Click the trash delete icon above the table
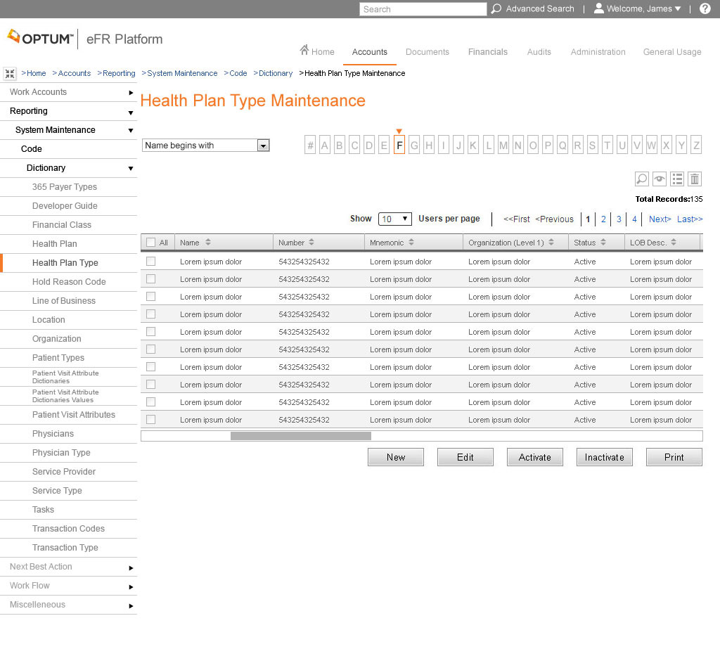The height and width of the screenshot is (668, 720). (x=695, y=179)
